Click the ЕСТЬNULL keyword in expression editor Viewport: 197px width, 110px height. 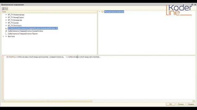pos(11,57)
